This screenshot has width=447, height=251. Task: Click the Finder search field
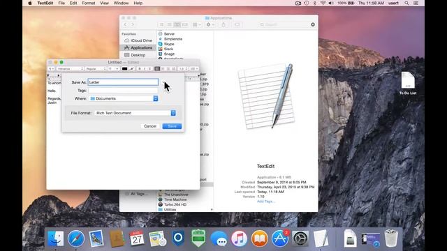coord(286,25)
